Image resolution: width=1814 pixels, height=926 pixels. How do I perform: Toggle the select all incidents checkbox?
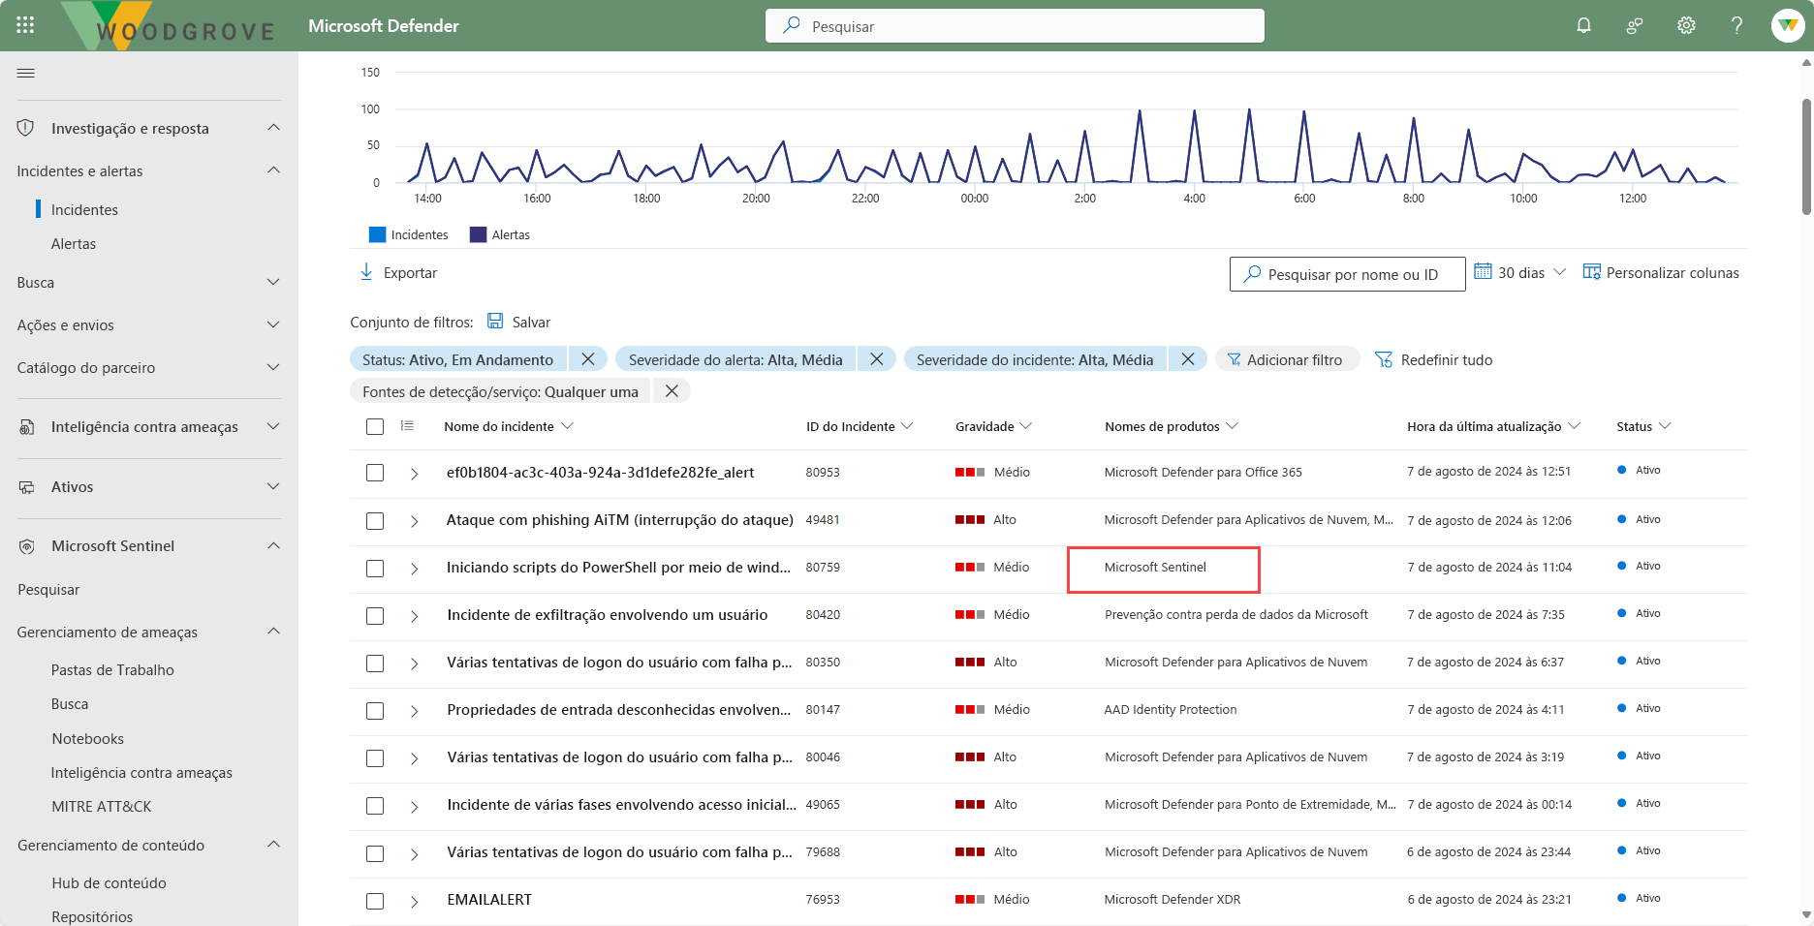pos(375,426)
